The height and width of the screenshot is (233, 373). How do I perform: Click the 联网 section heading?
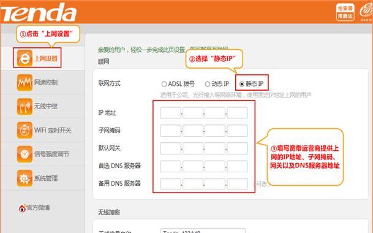[x=104, y=62]
